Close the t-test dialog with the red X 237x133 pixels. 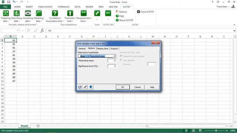[x=156, y=43]
